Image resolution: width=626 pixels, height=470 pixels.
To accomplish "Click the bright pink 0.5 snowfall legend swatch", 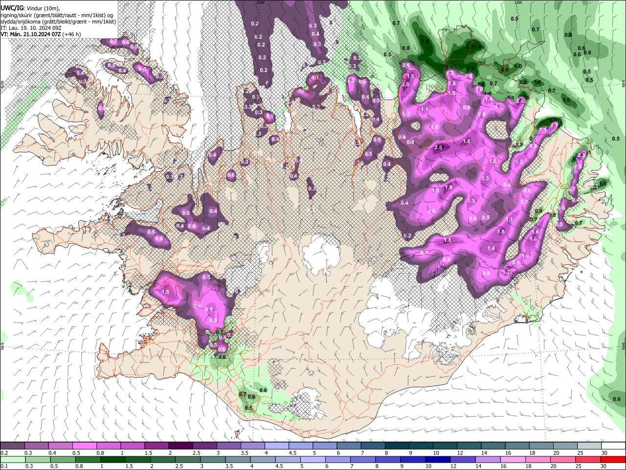I will click(x=85, y=446).
